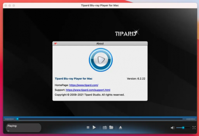Click the About dialog title bar
Image resolution: width=199 pixels, height=136 pixels.
(x=100, y=43)
